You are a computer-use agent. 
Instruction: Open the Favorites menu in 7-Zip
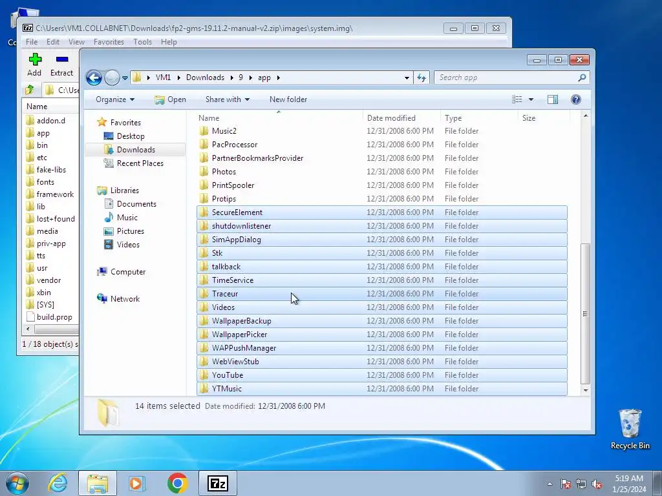pos(109,42)
